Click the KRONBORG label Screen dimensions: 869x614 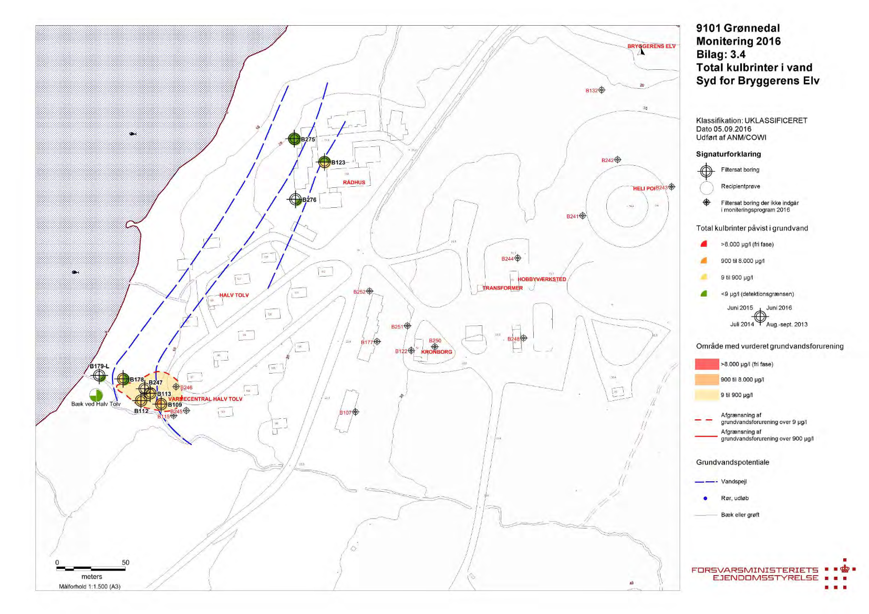(x=437, y=352)
